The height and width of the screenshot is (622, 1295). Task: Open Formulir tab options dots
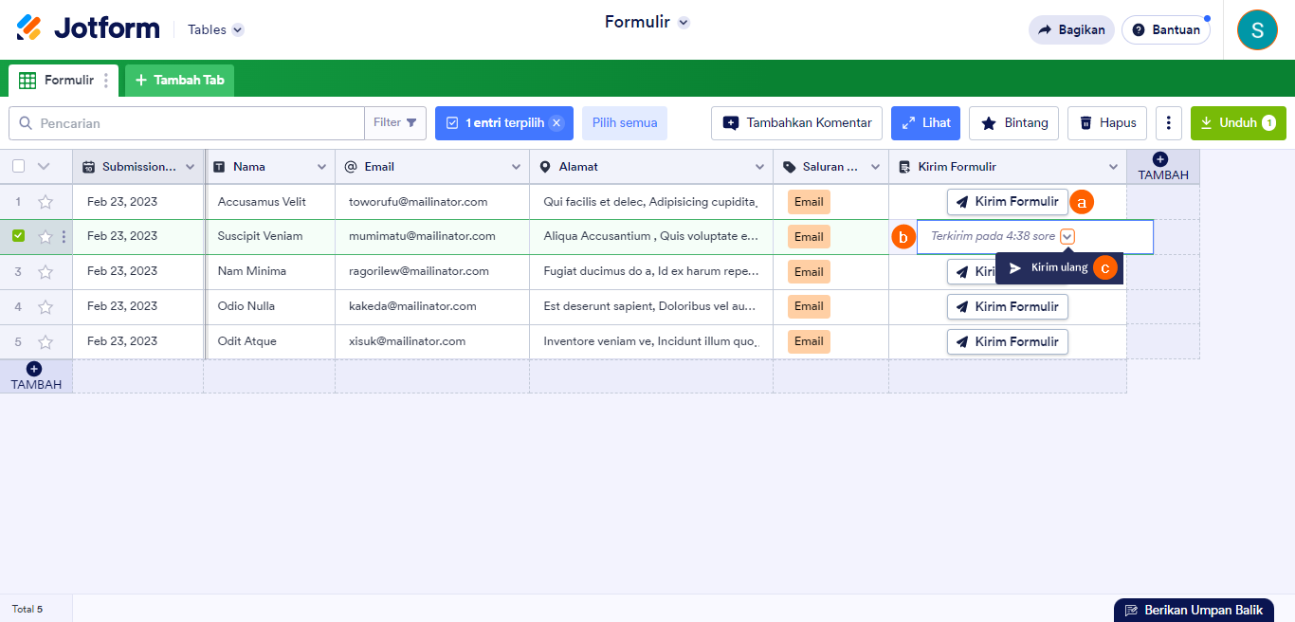coord(106,81)
